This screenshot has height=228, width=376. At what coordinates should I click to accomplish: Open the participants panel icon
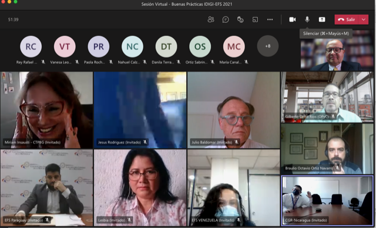coord(211,19)
